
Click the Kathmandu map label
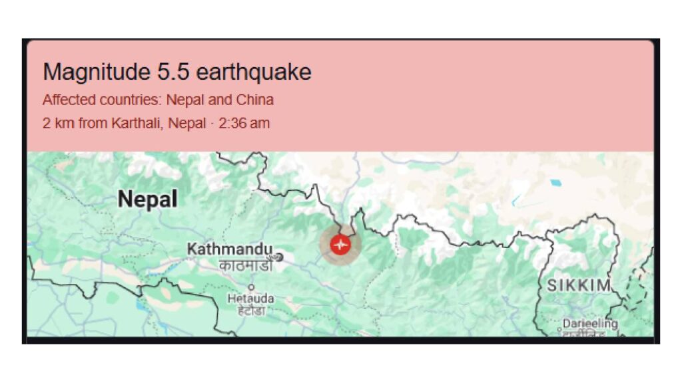(x=230, y=249)
